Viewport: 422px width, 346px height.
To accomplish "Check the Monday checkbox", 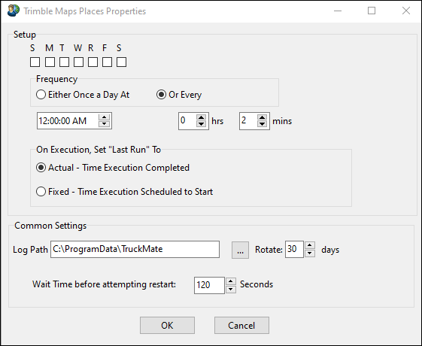I will 50,62.
